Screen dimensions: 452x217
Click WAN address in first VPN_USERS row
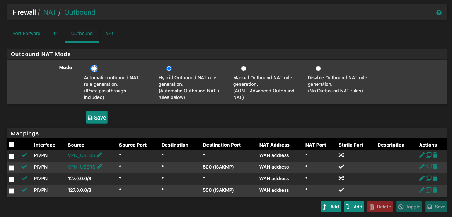274,155
